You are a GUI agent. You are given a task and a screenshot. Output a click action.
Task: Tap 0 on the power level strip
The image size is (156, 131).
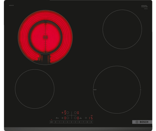[x=55, y=122]
